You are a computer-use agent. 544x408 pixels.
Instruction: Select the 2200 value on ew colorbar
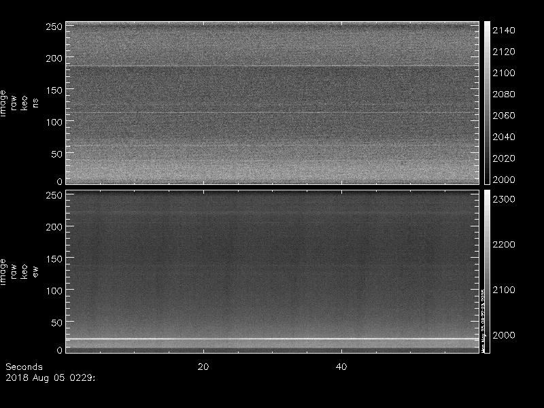point(504,245)
